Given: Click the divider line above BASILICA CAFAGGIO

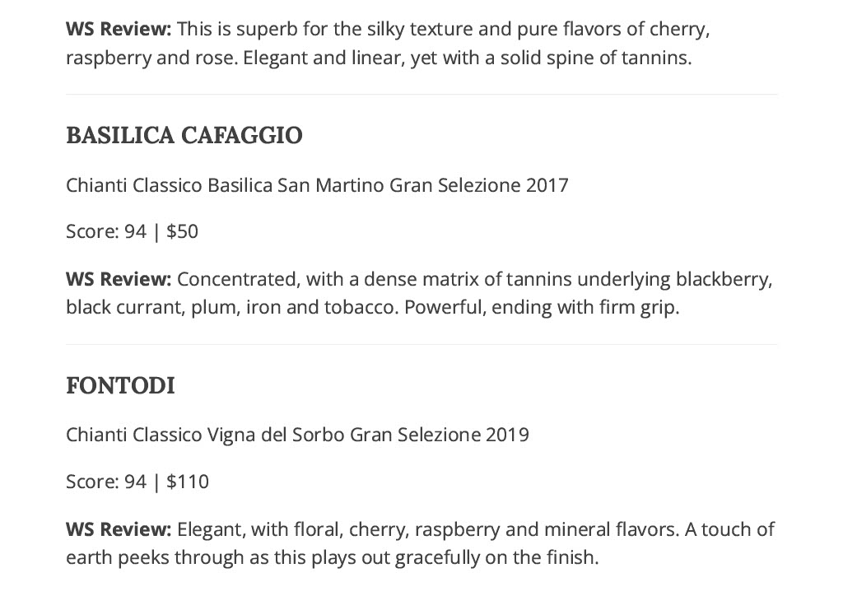Looking at the screenshot, I should [421, 94].
